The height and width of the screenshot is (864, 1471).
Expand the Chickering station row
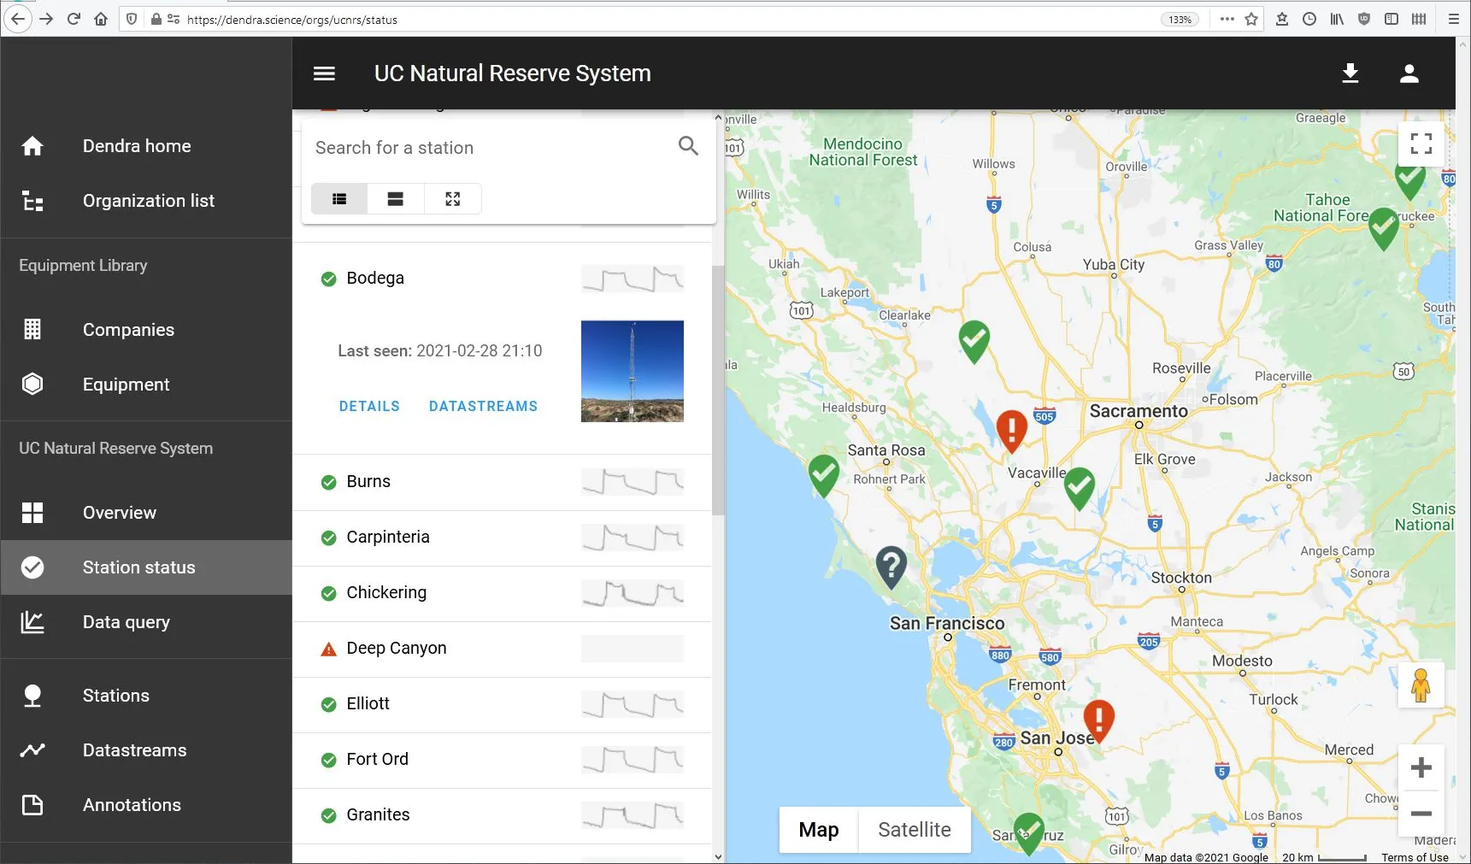tap(502, 593)
